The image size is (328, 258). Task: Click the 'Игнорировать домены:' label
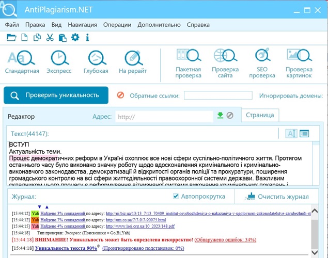[x=291, y=95]
